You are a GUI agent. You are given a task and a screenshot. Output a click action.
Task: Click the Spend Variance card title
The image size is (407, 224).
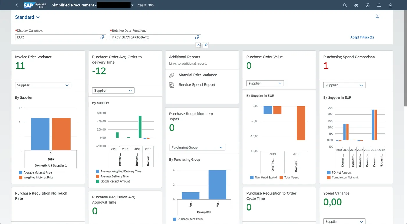(x=336, y=193)
